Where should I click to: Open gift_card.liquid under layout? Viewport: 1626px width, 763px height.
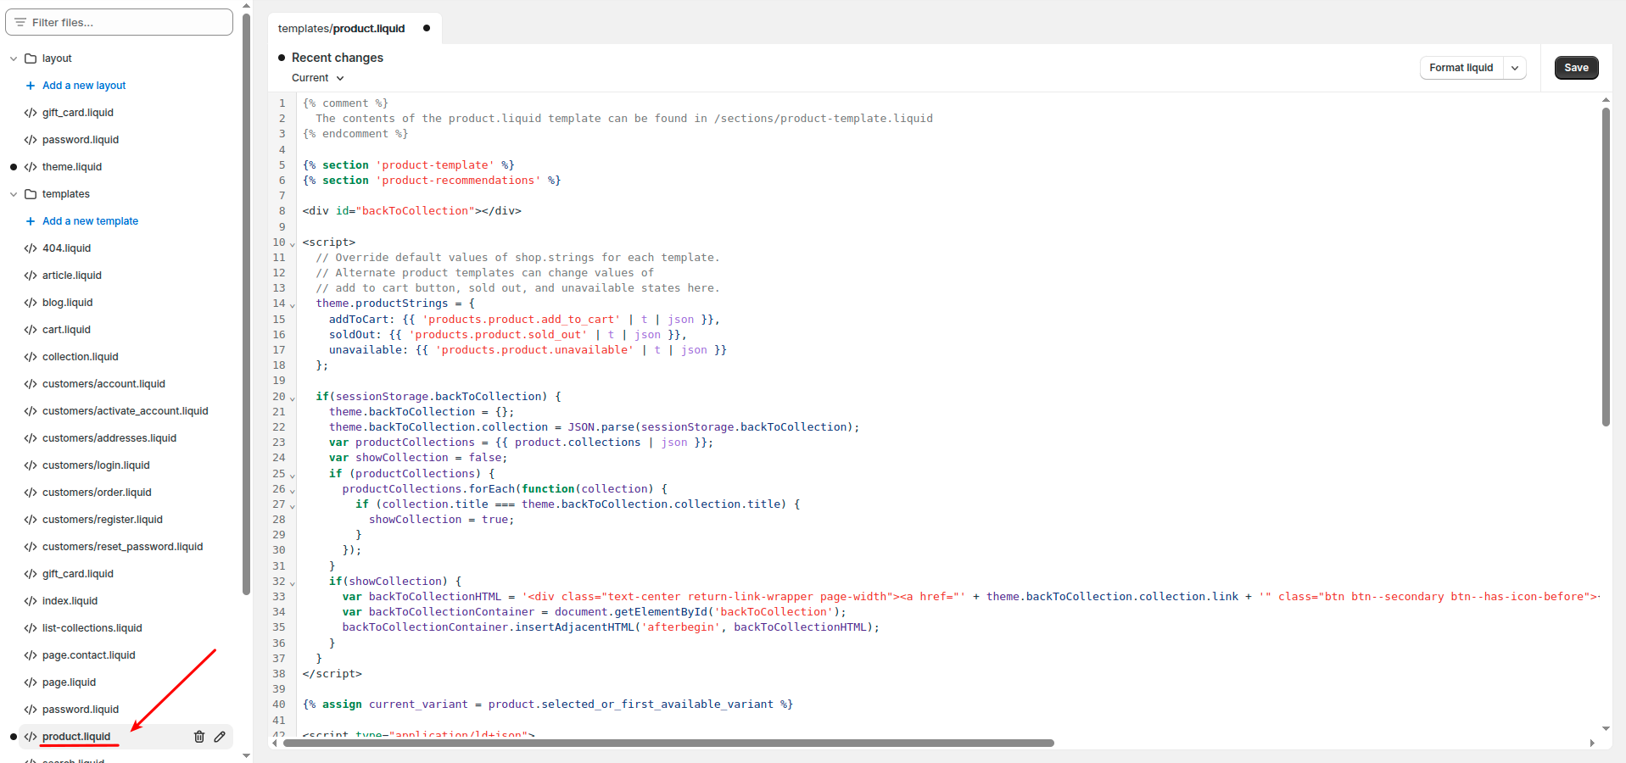pyautogui.click(x=78, y=113)
